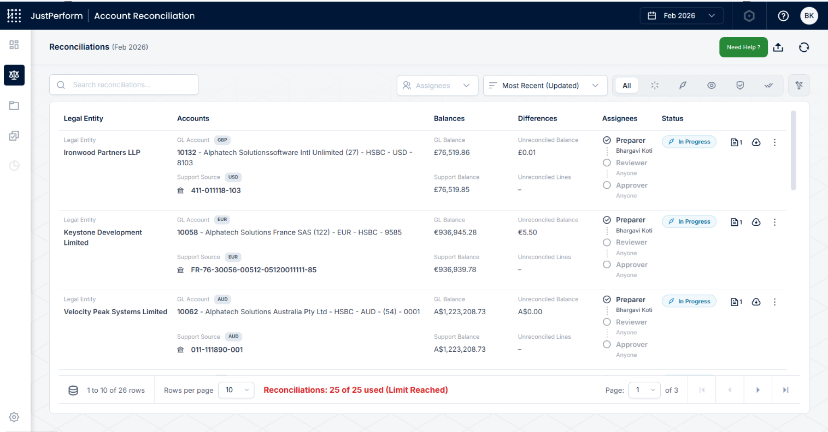Image resolution: width=828 pixels, height=432 pixels.
Task: Click the hexagon icon in the top bar
Action: [x=749, y=16]
